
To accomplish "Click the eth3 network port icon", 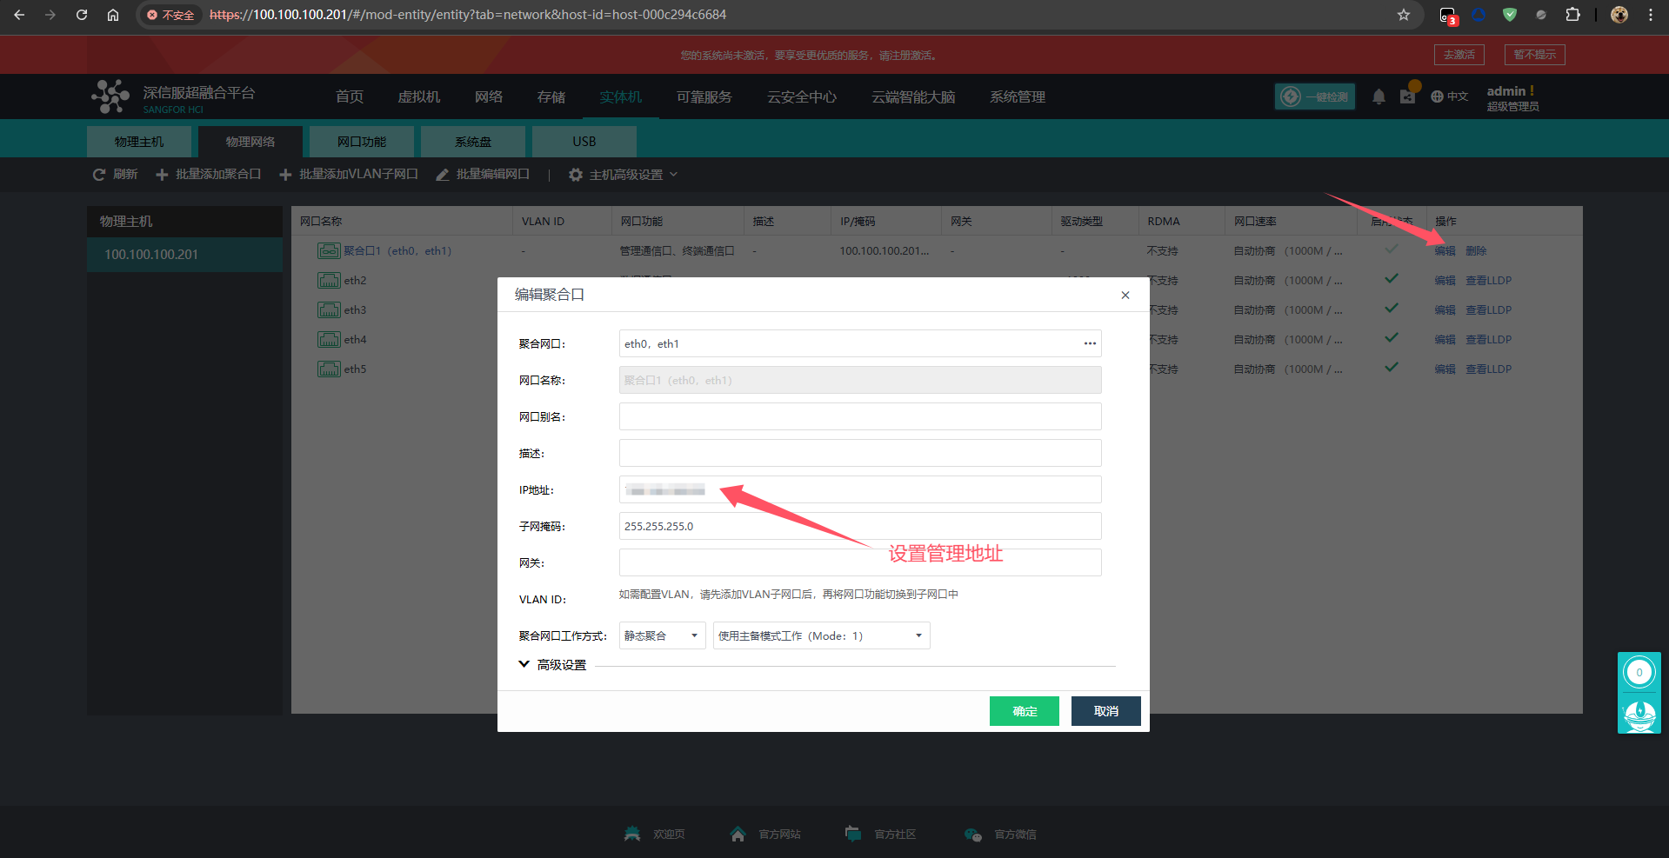I will (329, 310).
